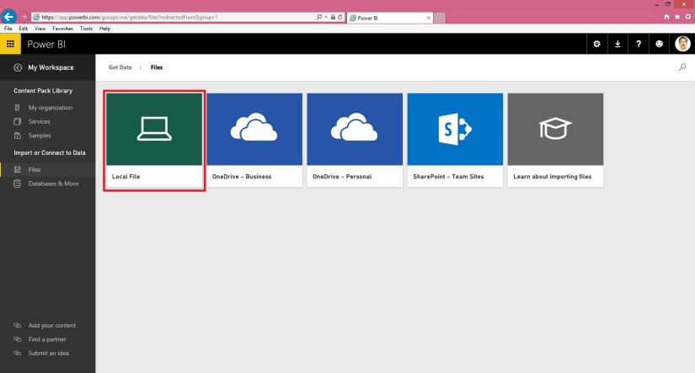Select the OneDrive - Personal tile

355,141
